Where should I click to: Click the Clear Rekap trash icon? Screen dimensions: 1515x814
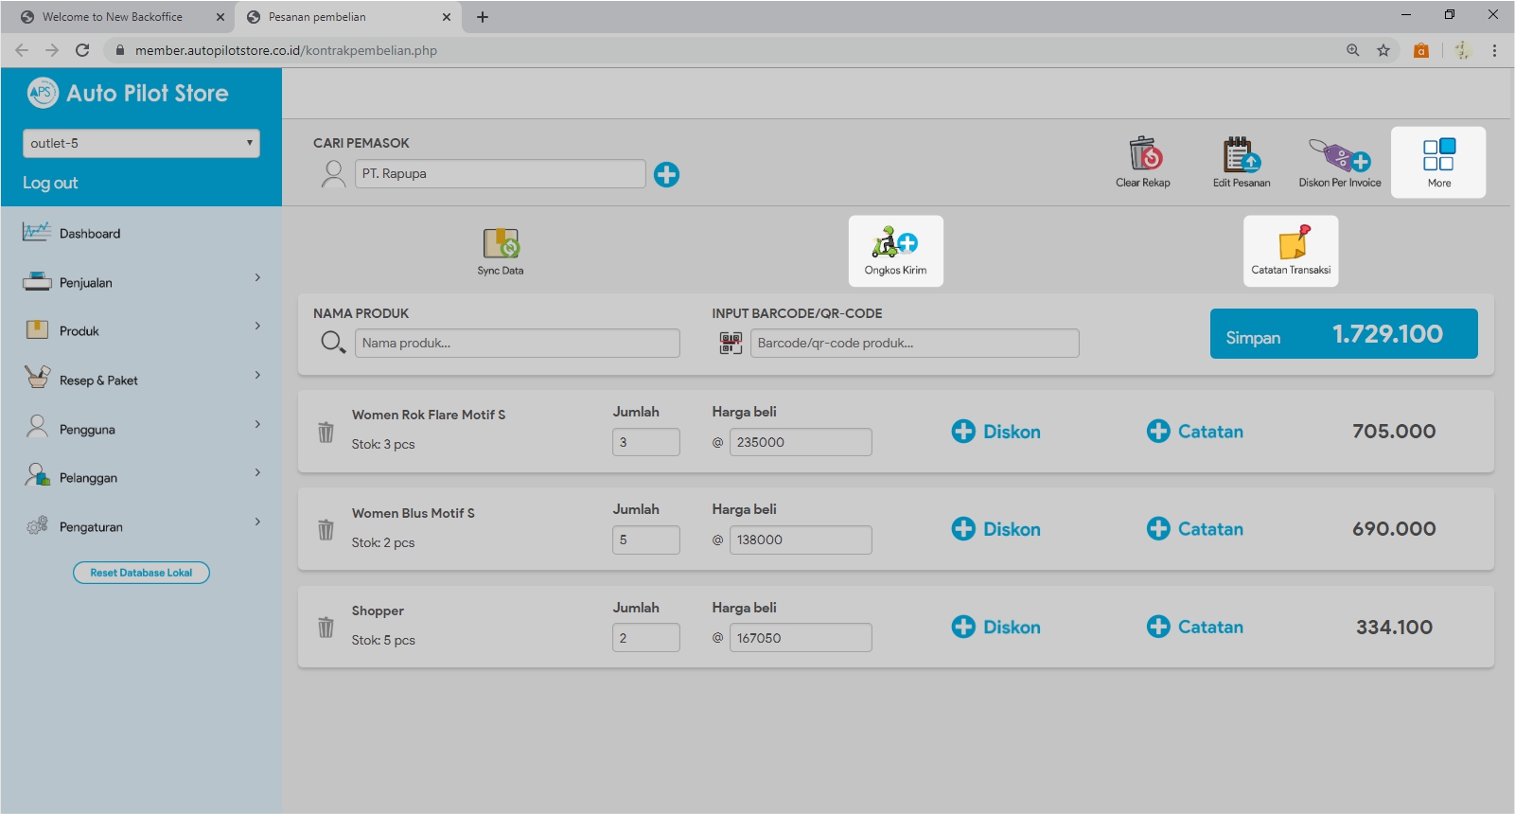coord(1143,154)
